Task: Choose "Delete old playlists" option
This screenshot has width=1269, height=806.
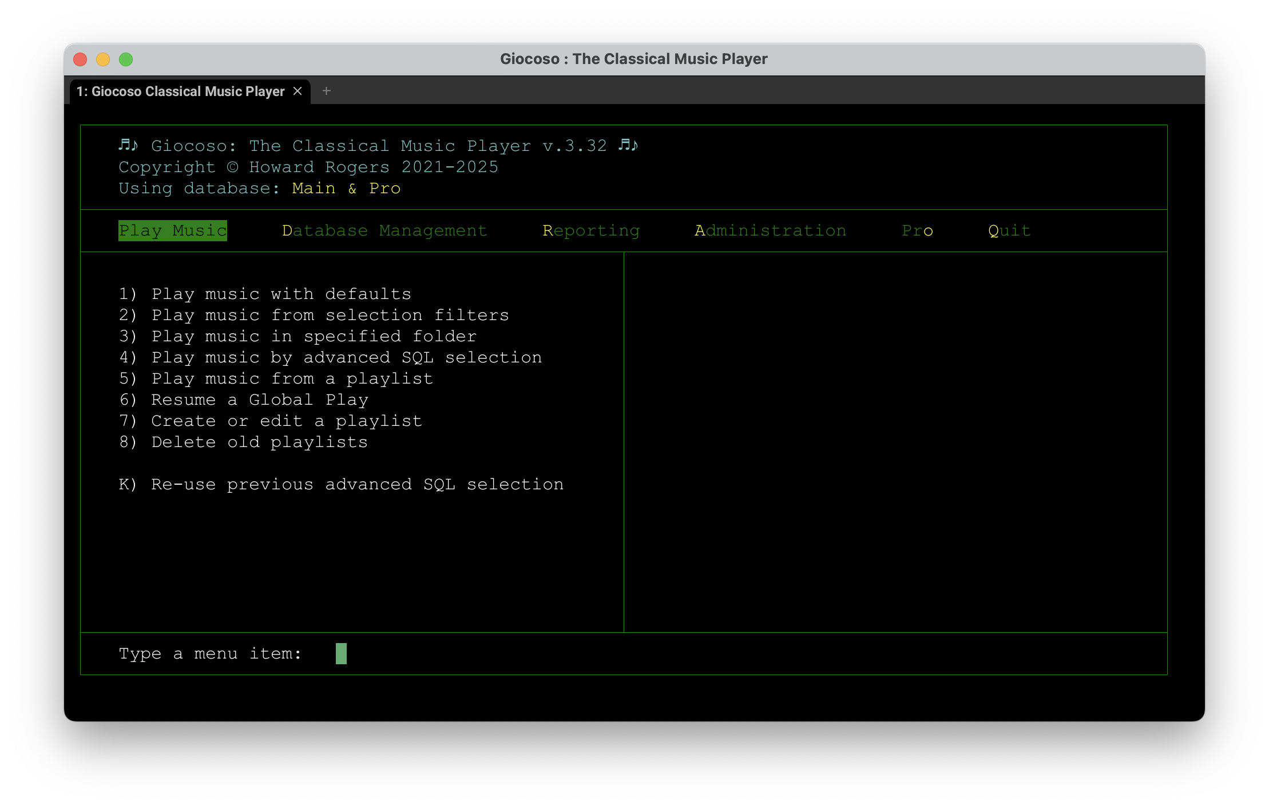Action: [243, 442]
